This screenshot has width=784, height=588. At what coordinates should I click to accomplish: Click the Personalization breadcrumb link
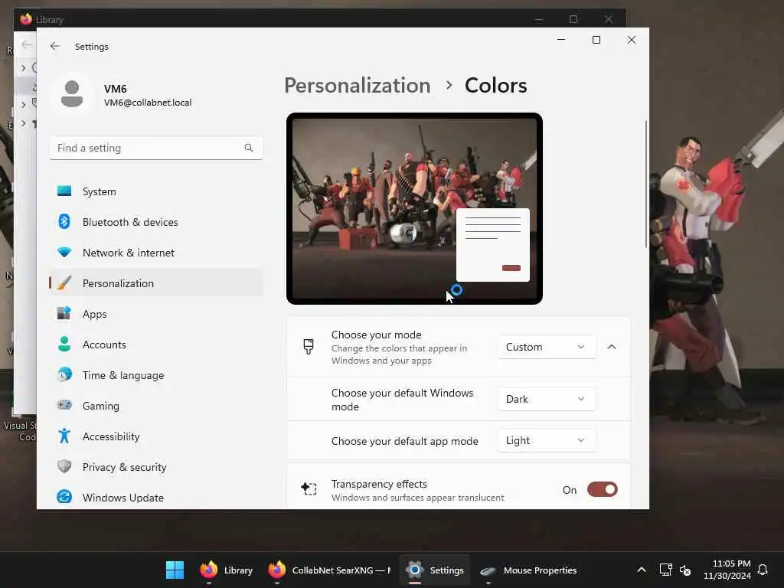357,86
